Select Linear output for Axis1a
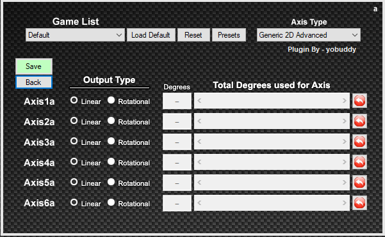 click(74, 100)
